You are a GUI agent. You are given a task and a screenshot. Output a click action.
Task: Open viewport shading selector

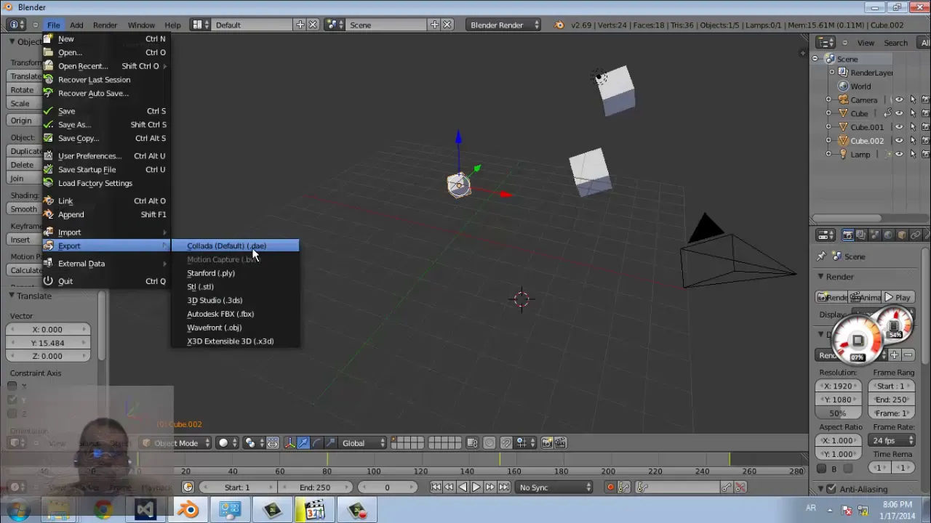[228, 443]
